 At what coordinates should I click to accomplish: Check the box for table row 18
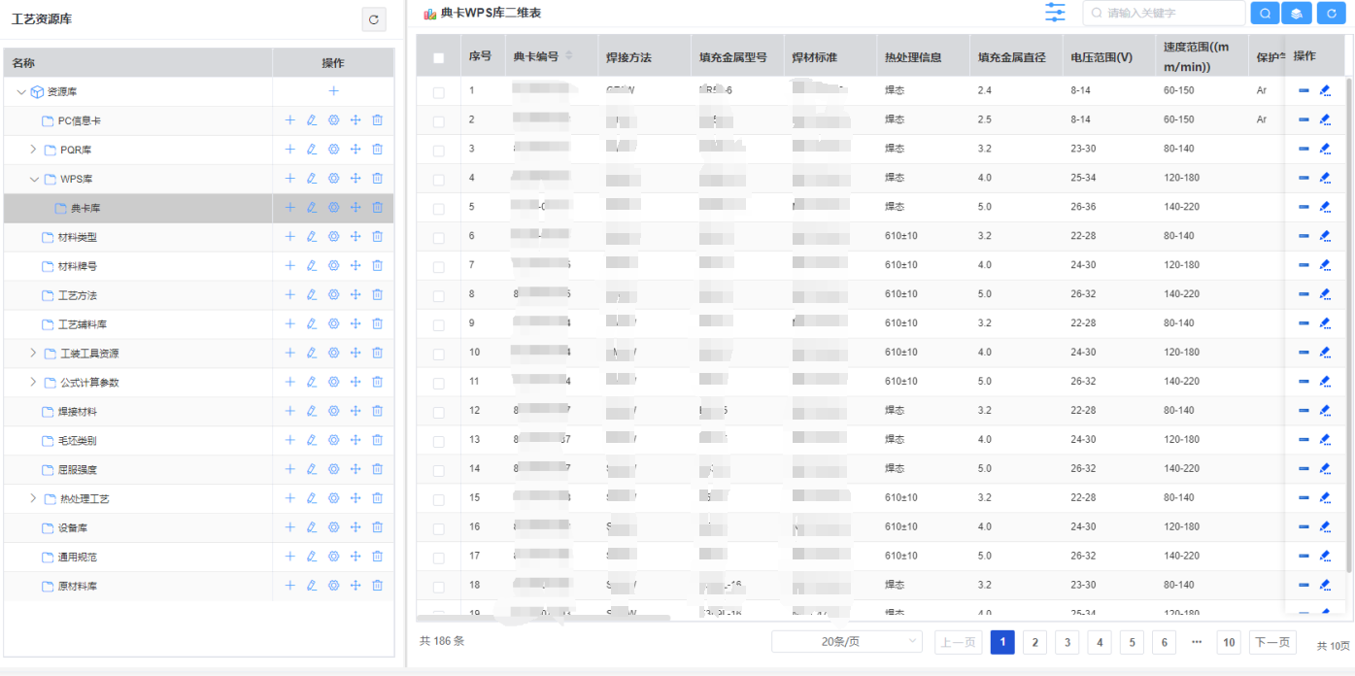pyautogui.click(x=438, y=587)
